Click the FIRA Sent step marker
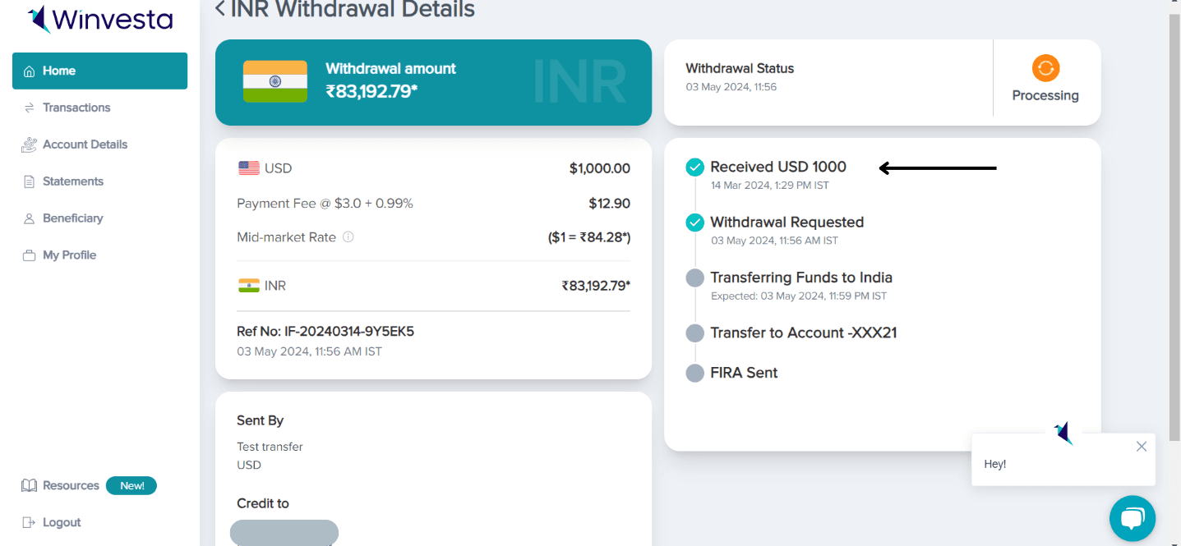This screenshot has width=1181, height=546. (x=695, y=373)
